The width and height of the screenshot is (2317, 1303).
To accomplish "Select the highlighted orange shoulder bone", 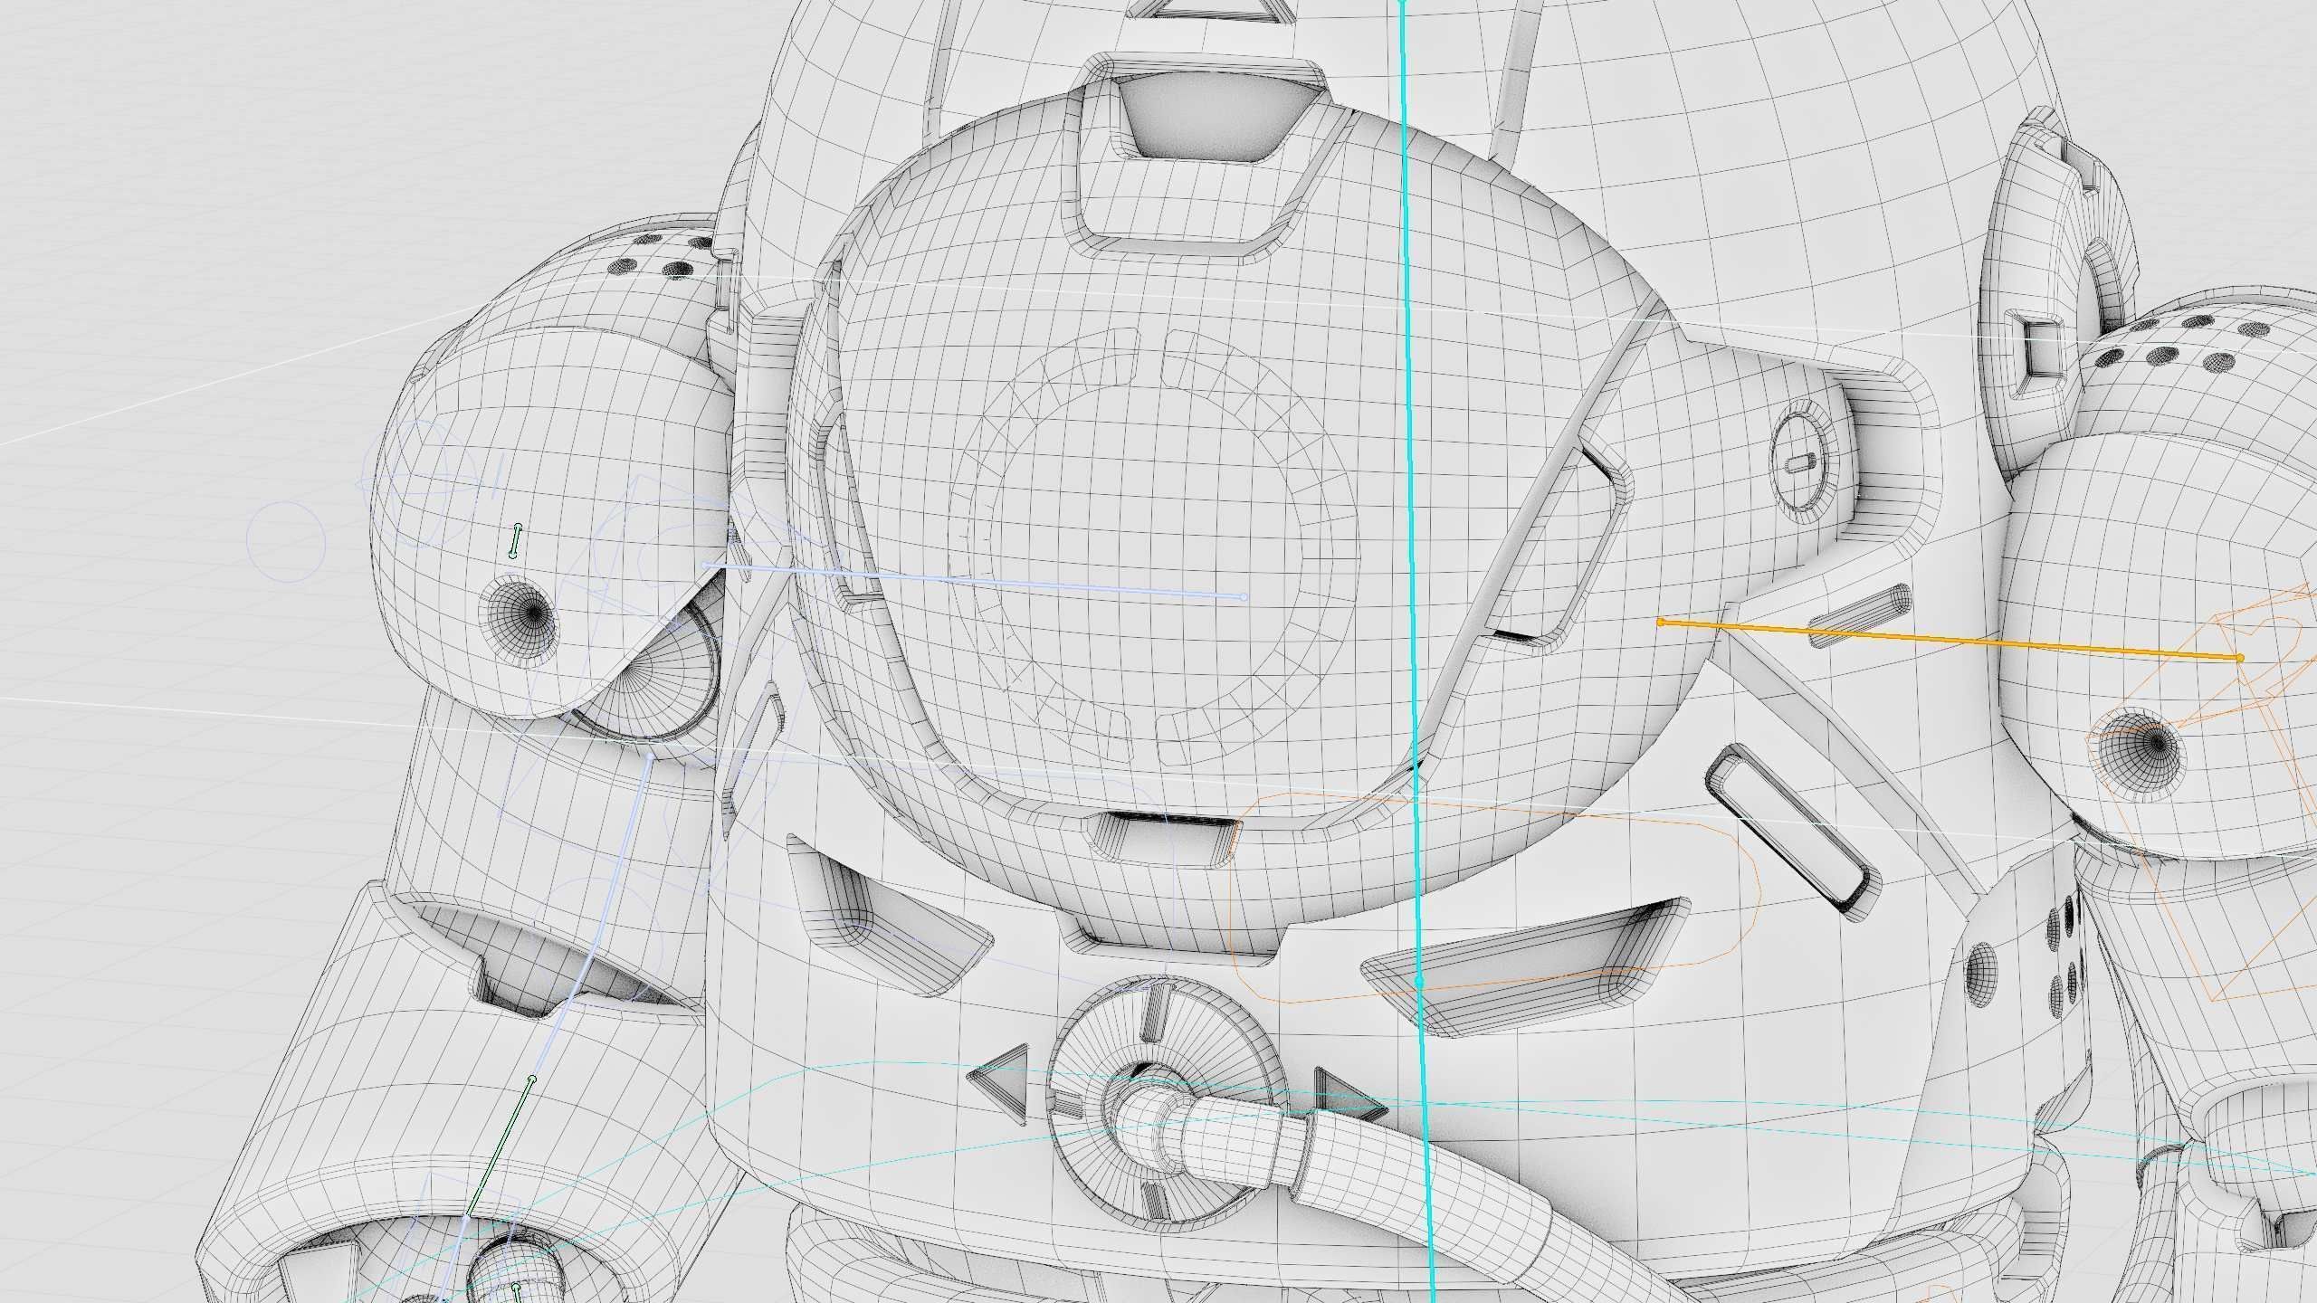I will [x=1950, y=640].
